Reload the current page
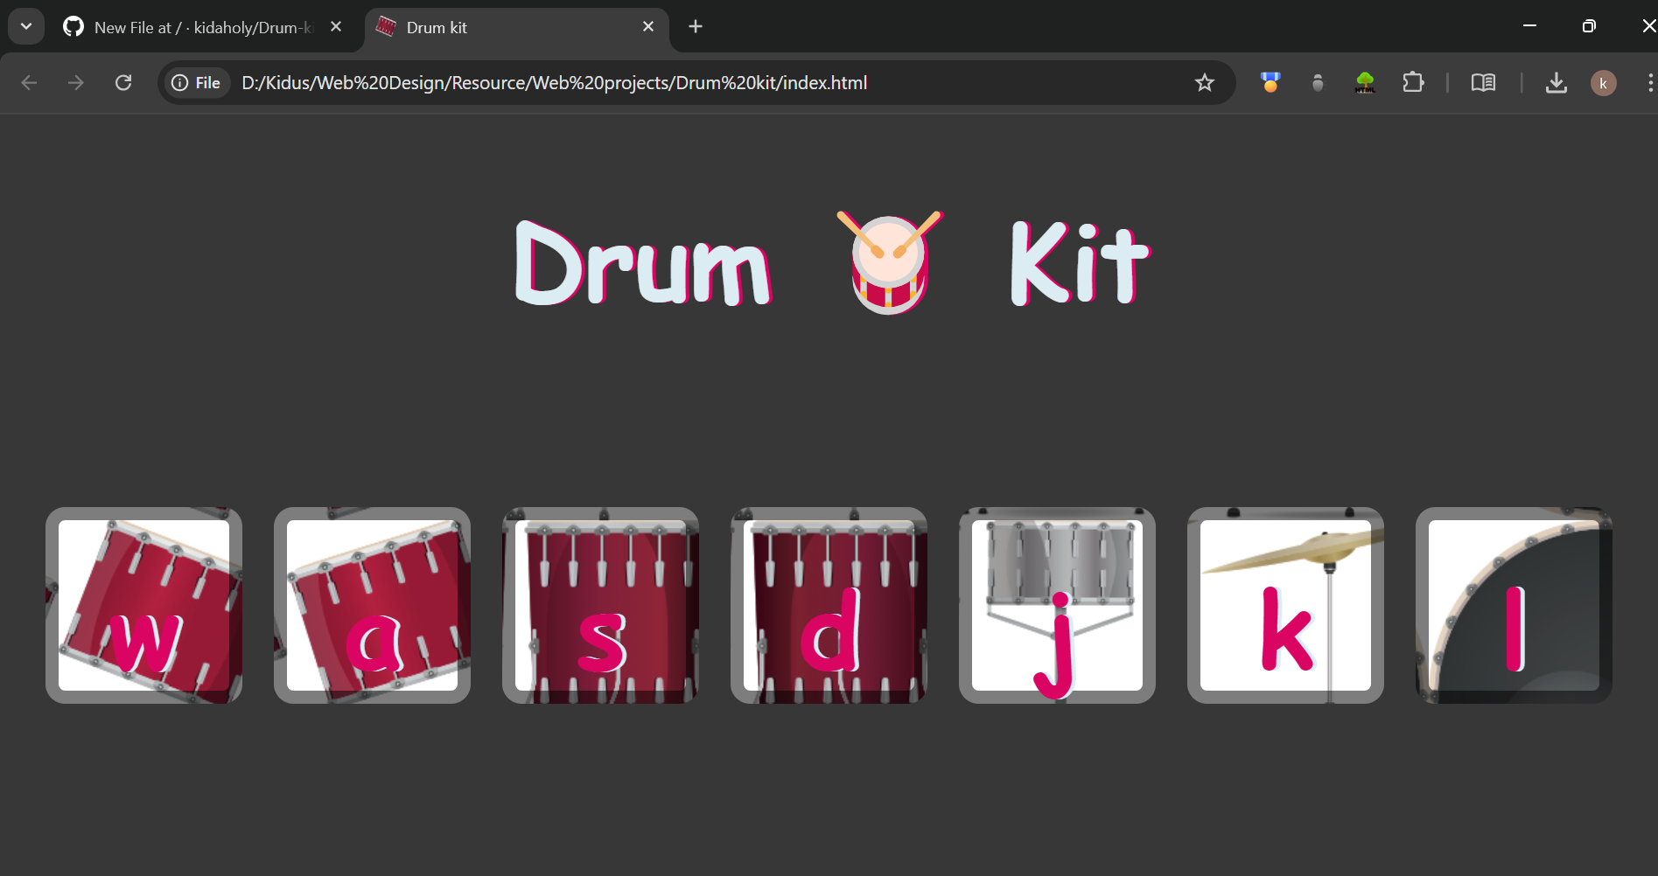 click(x=123, y=83)
